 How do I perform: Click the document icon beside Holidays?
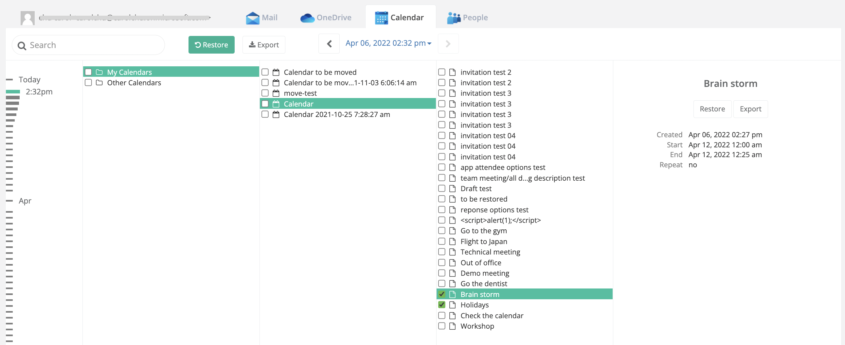tap(452, 305)
